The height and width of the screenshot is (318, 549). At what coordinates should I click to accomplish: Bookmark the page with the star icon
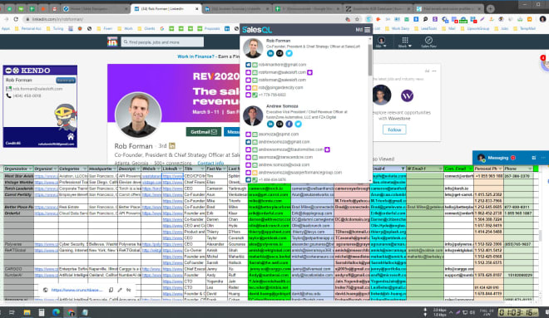[x=357, y=19]
